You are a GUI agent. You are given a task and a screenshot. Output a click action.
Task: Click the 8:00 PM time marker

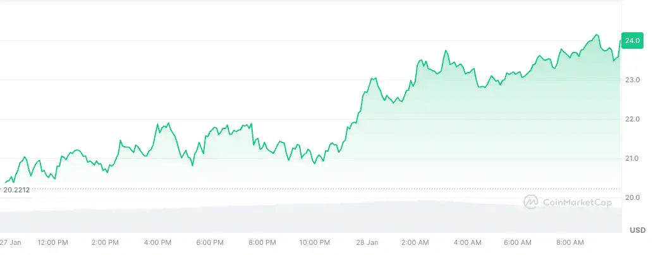262,242
